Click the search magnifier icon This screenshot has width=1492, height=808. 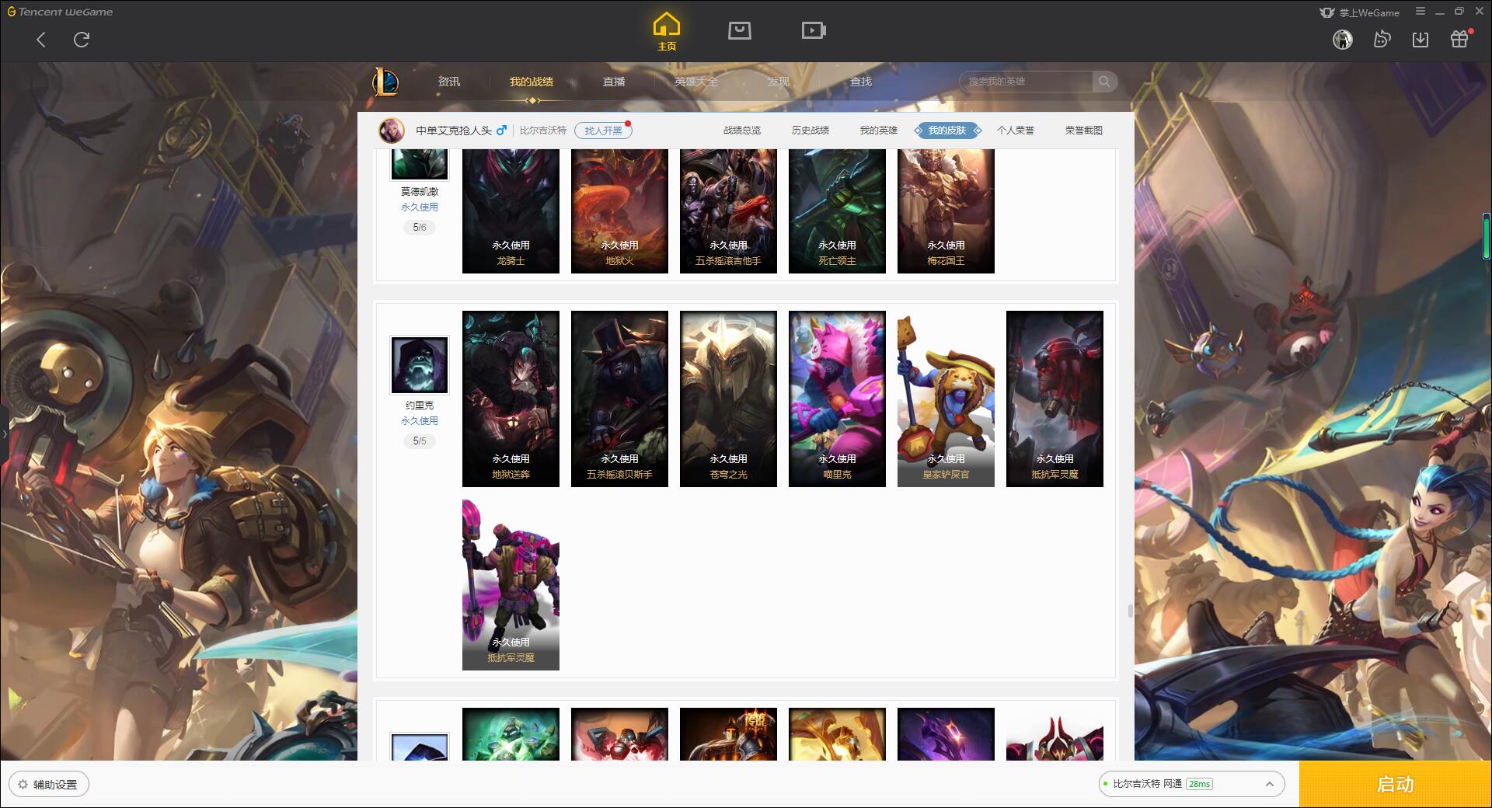1104,82
